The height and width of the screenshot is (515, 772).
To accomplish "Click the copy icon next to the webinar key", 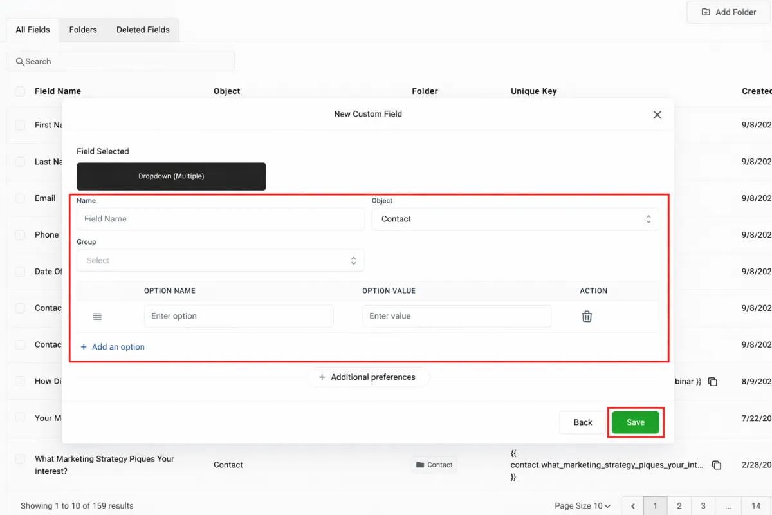I will tap(712, 382).
